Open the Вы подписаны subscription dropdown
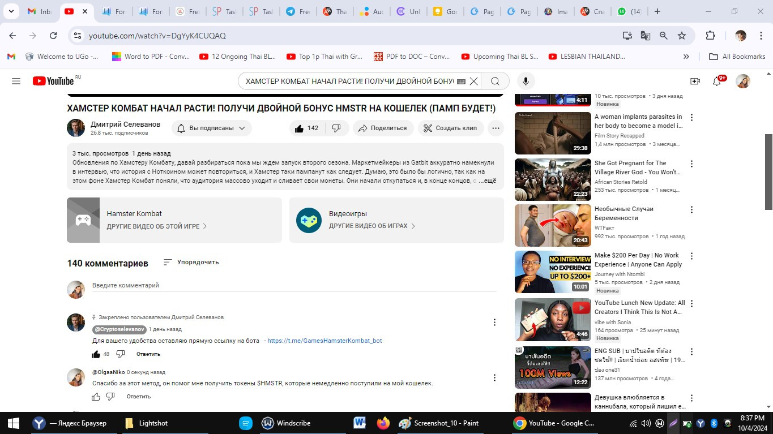 coord(211,128)
